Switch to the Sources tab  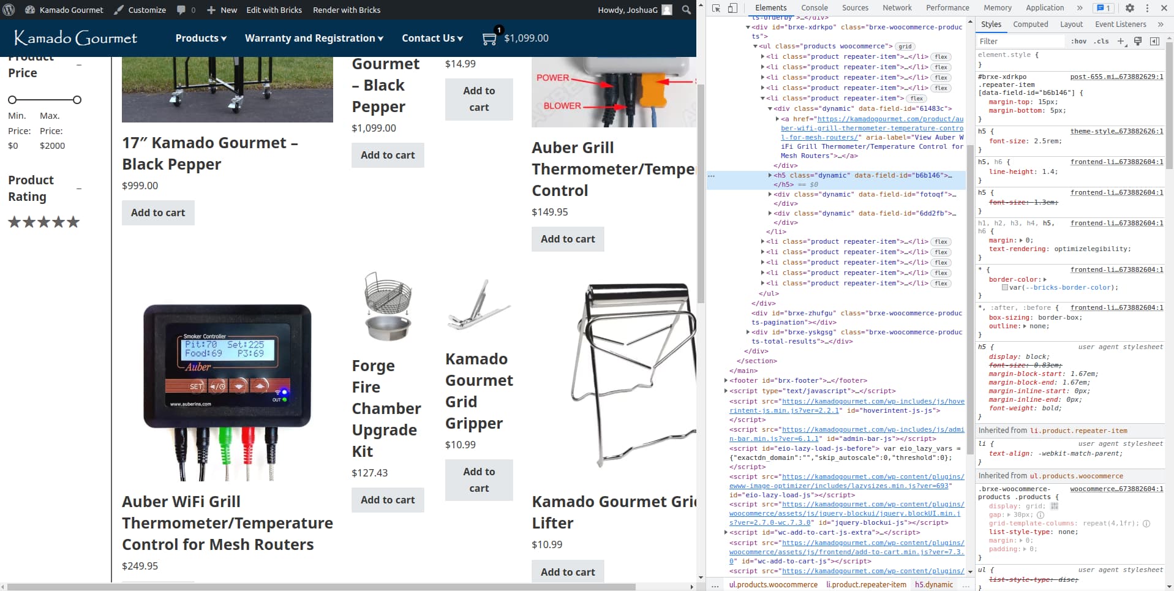pos(855,8)
